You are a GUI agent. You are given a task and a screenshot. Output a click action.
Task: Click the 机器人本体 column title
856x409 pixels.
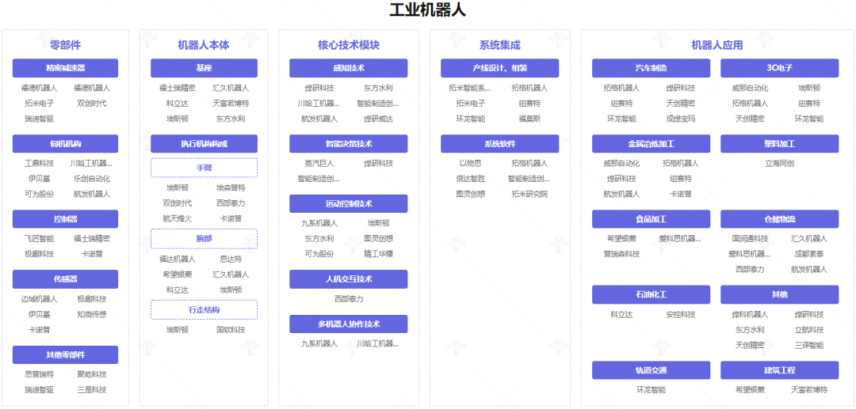tap(204, 45)
